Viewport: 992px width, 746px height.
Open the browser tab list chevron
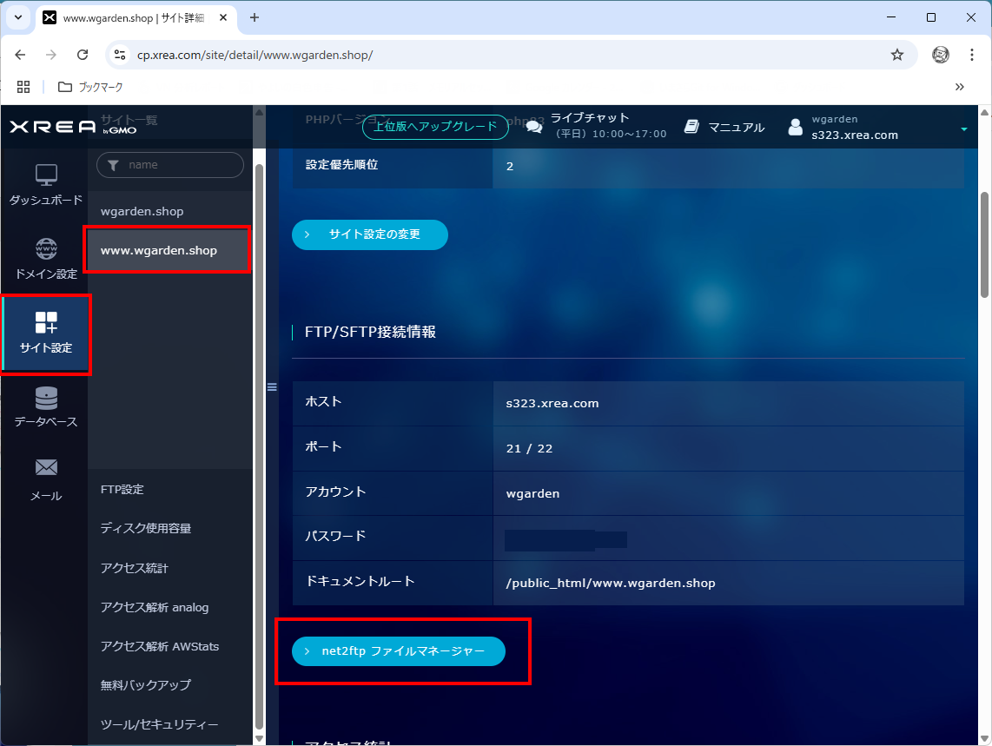tap(17, 17)
